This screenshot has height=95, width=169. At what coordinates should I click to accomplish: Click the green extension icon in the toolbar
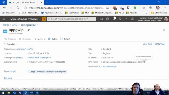tap(135, 8)
